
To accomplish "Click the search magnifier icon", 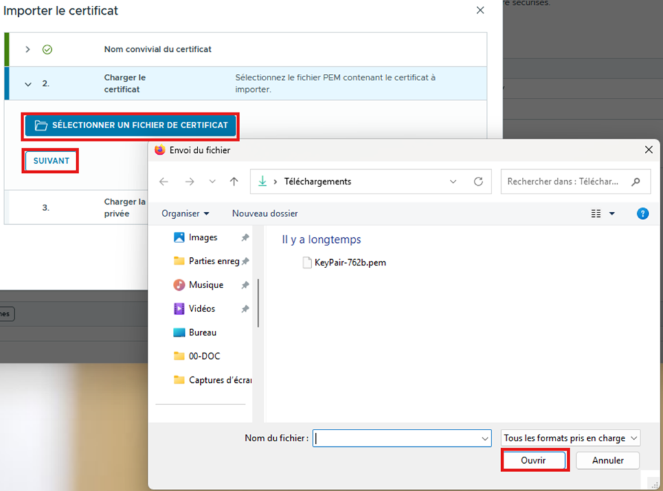I will [636, 182].
